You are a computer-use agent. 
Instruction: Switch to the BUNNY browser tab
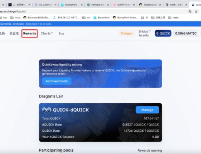click(x=123, y=5)
